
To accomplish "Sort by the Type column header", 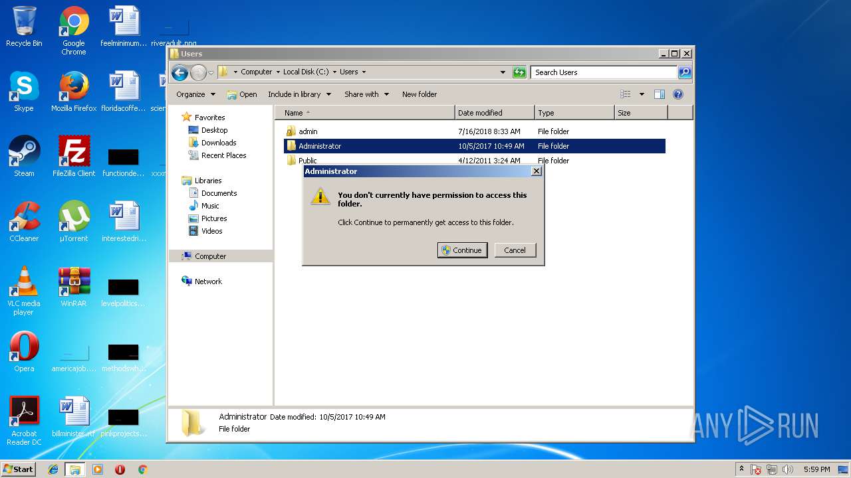I will pyautogui.click(x=574, y=113).
